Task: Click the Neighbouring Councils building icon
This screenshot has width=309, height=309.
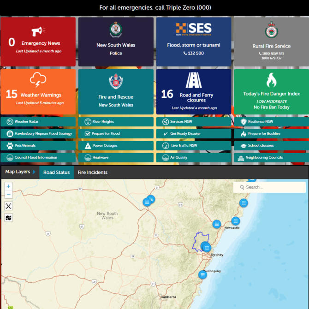Action: (x=241, y=158)
